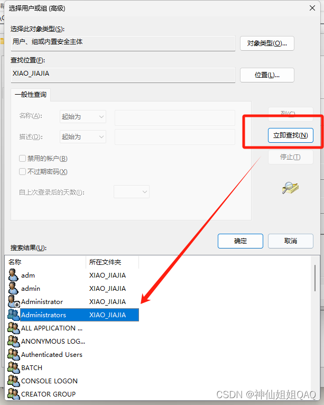Click the 立即查找 button
Image resolution: width=324 pixels, height=405 pixels.
[291, 135]
